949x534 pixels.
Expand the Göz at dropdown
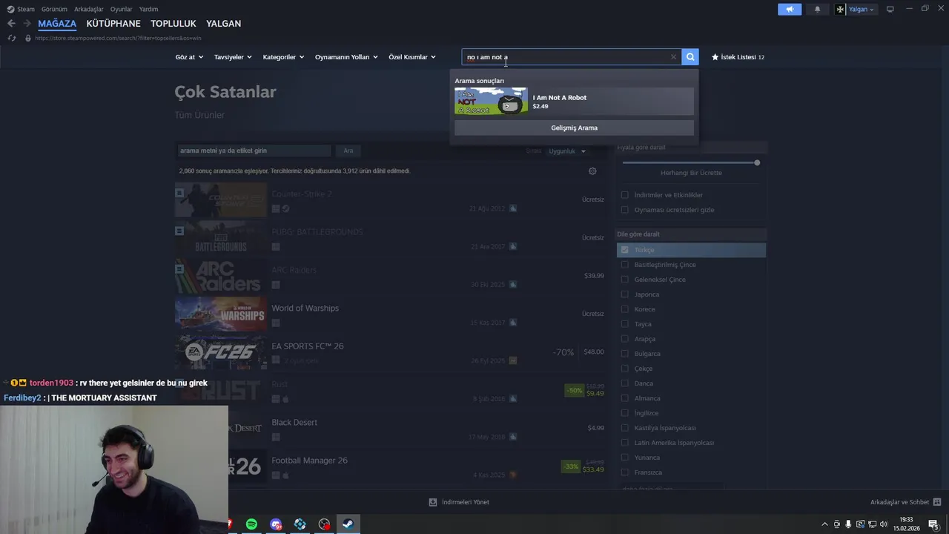[x=189, y=57]
